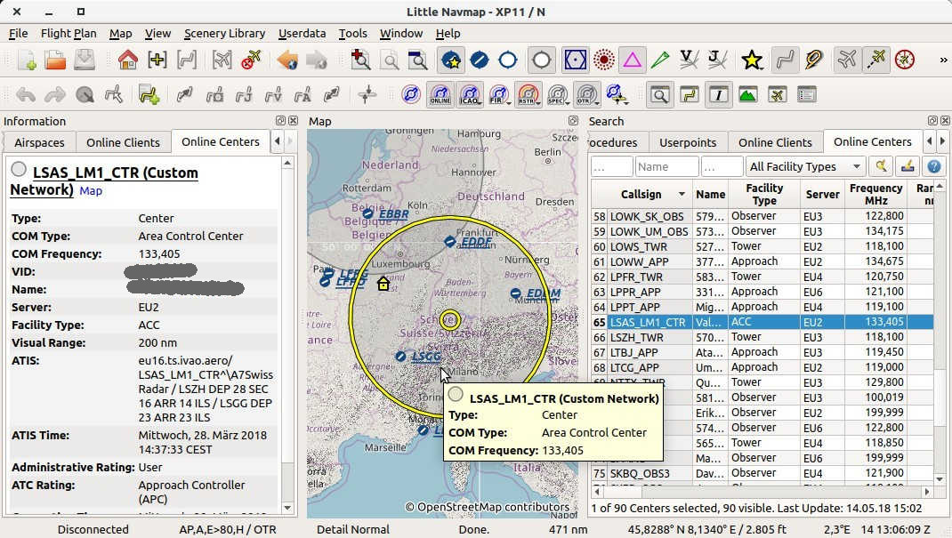
Task: Calculate high altitude J airway plan
Action: 244,94
